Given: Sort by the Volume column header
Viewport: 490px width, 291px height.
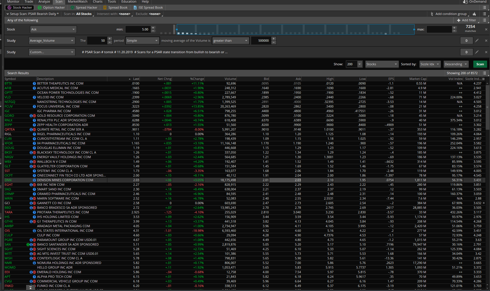Looking at the screenshot, I should [x=230, y=79].
